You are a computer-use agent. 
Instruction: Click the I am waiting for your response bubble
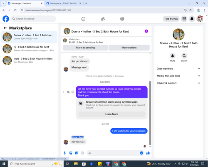click(129, 131)
